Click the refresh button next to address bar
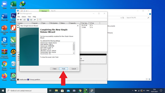165x93 pixels. pyautogui.click(x=123, y=18)
